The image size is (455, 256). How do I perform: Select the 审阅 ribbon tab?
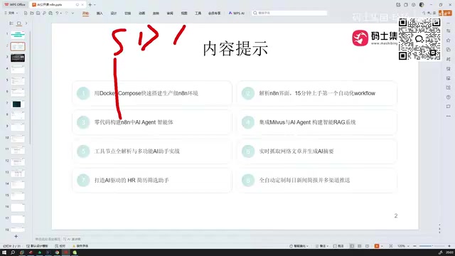(170, 14)
